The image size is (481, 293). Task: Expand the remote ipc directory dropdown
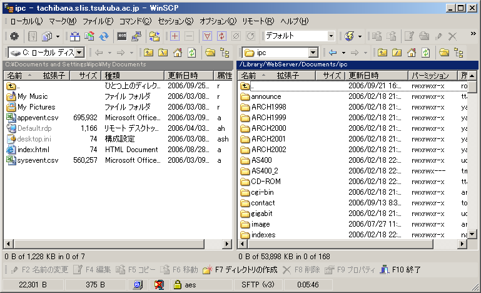313,53
